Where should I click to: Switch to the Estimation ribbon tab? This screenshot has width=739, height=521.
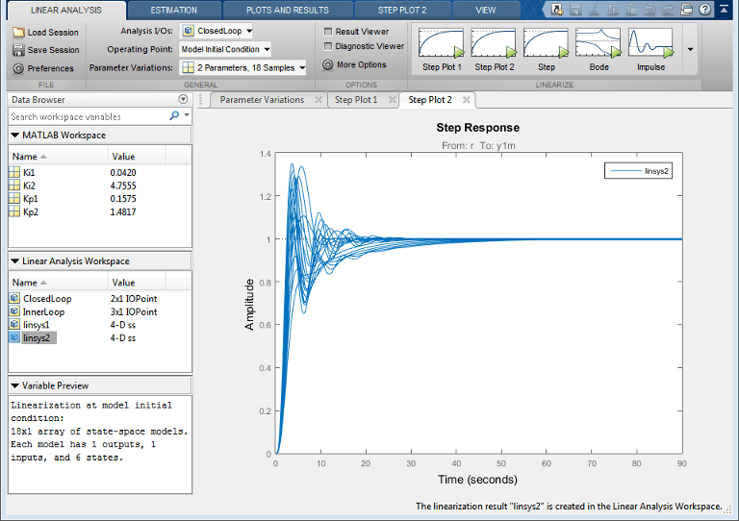tap(174, 10)
